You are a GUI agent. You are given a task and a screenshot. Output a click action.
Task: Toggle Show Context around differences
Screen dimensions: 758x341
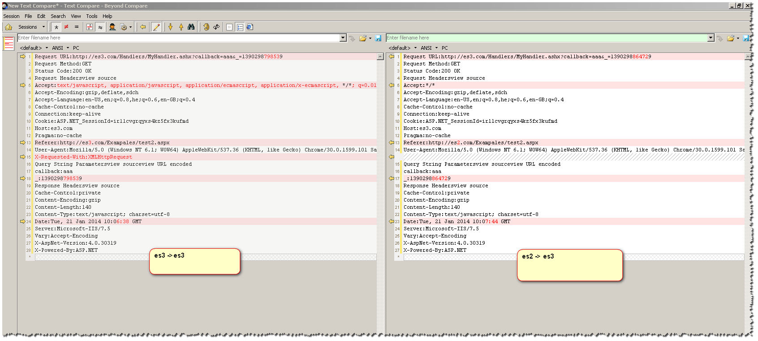coord(90,27)
